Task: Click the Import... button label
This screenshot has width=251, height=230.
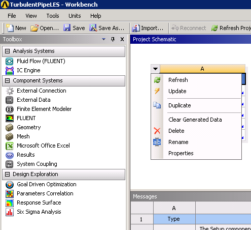Action: click(x=152, y=28)
